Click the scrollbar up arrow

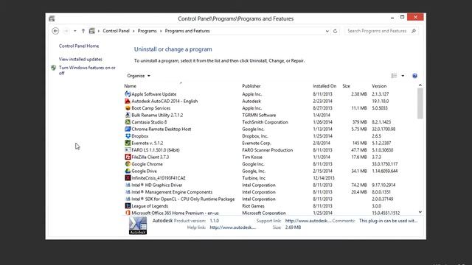tap(420, 85)
